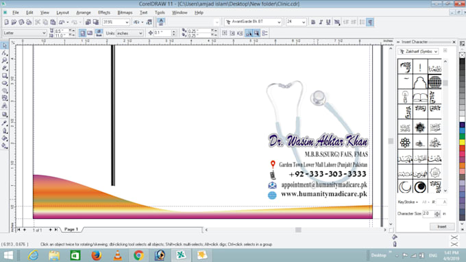Click the Open file icon
This screenshot has width=466, height=262.
click(x=14, y=22)
